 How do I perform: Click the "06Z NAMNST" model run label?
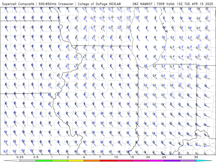[143, 4]
